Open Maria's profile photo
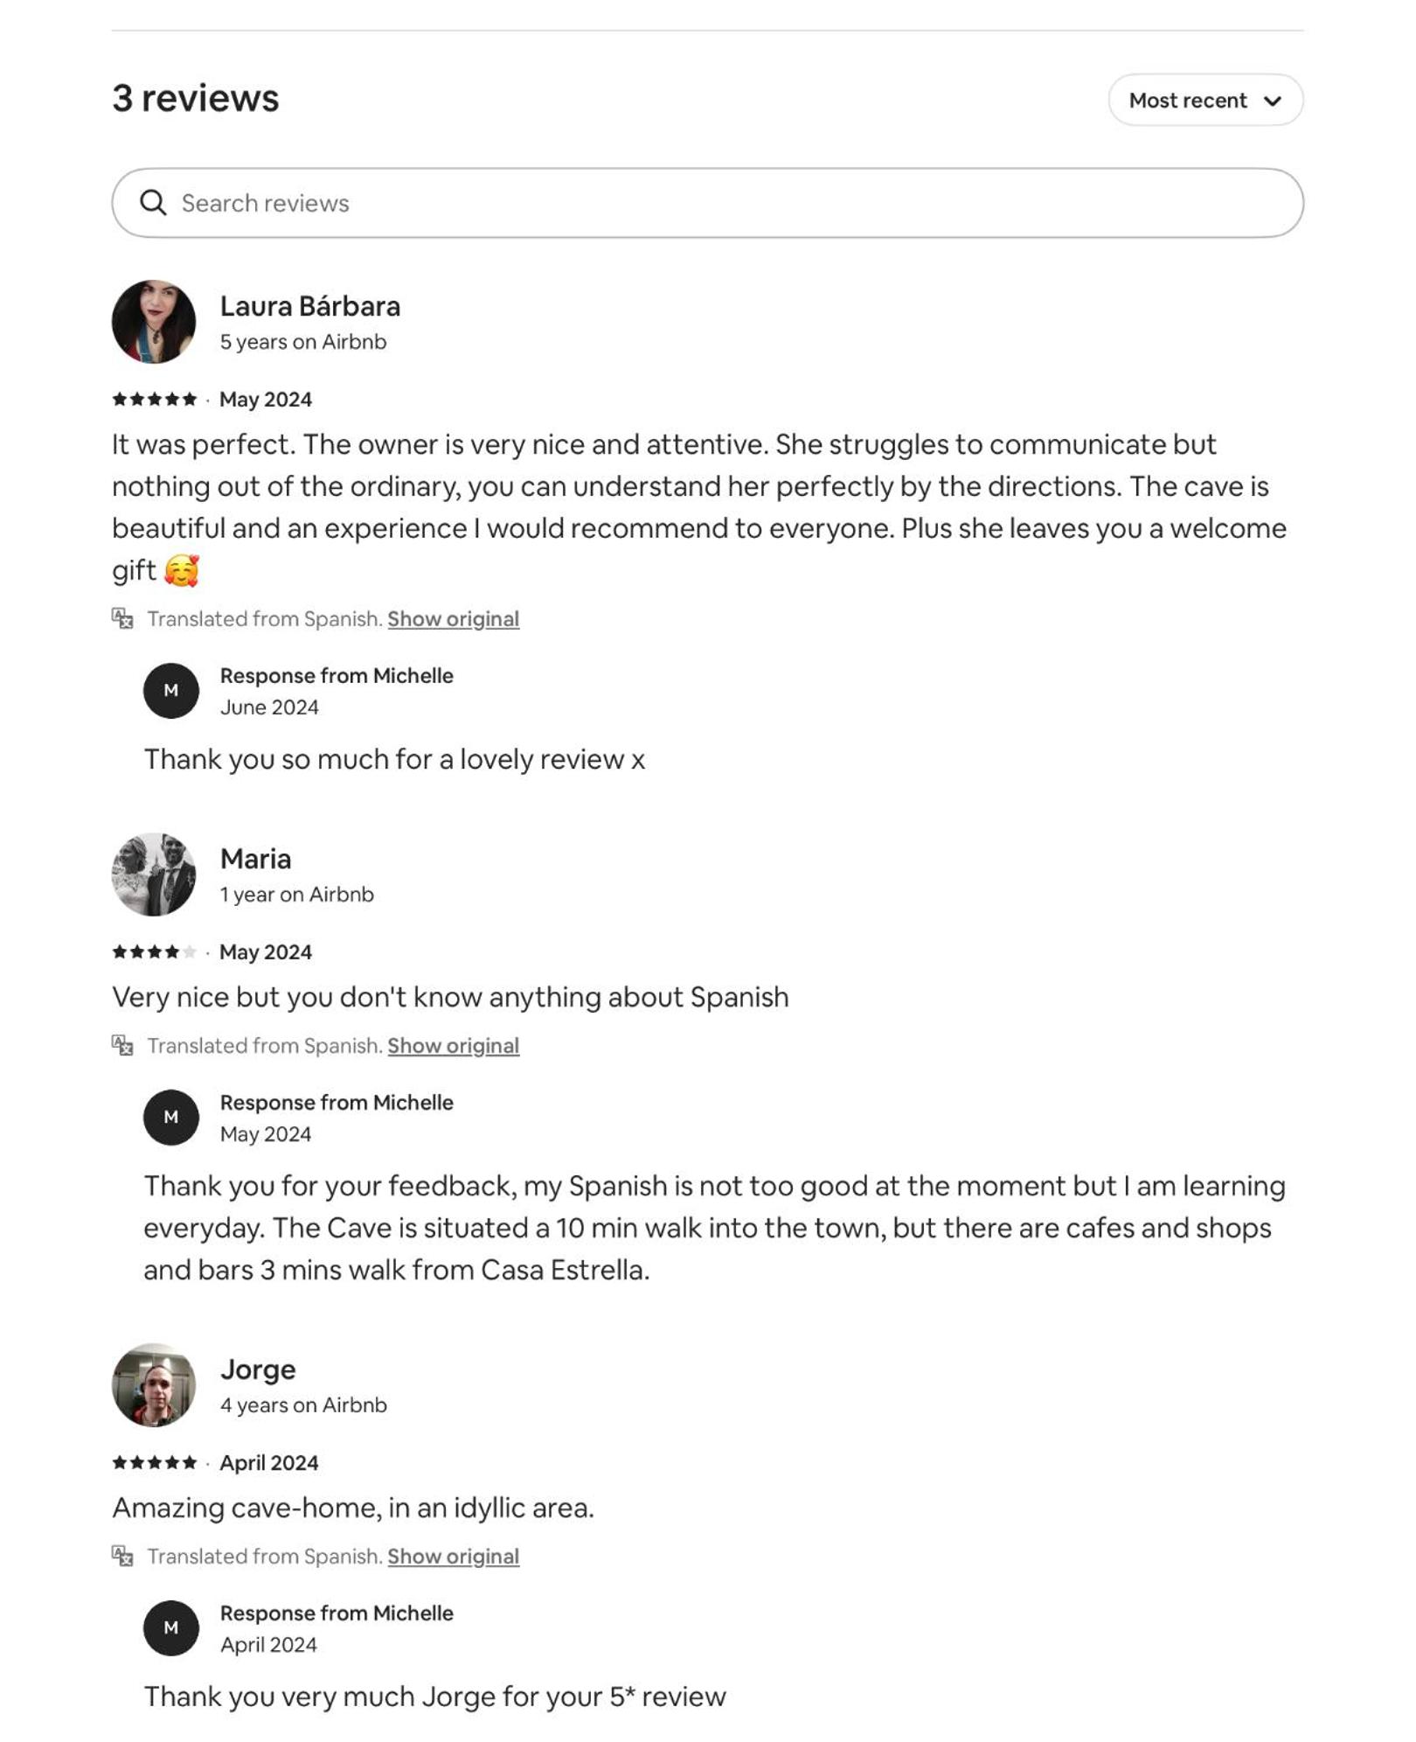The width and height of the screenshot is (1416, 1742). pyautogui.click(x=154, y=874)
